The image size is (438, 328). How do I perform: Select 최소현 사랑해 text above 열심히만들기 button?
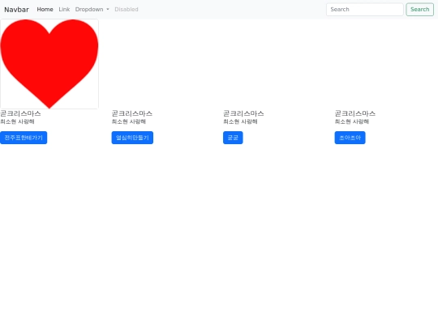click(129, 121)
